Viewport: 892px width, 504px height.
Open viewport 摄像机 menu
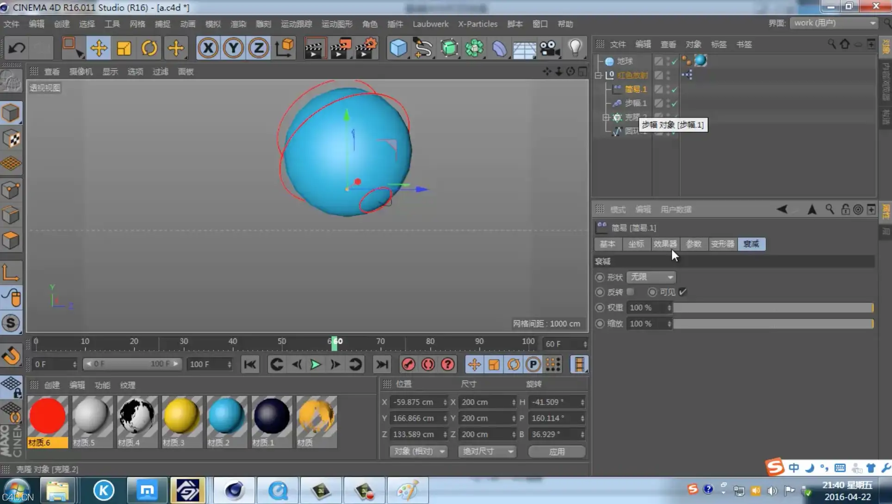pos(81,72)
